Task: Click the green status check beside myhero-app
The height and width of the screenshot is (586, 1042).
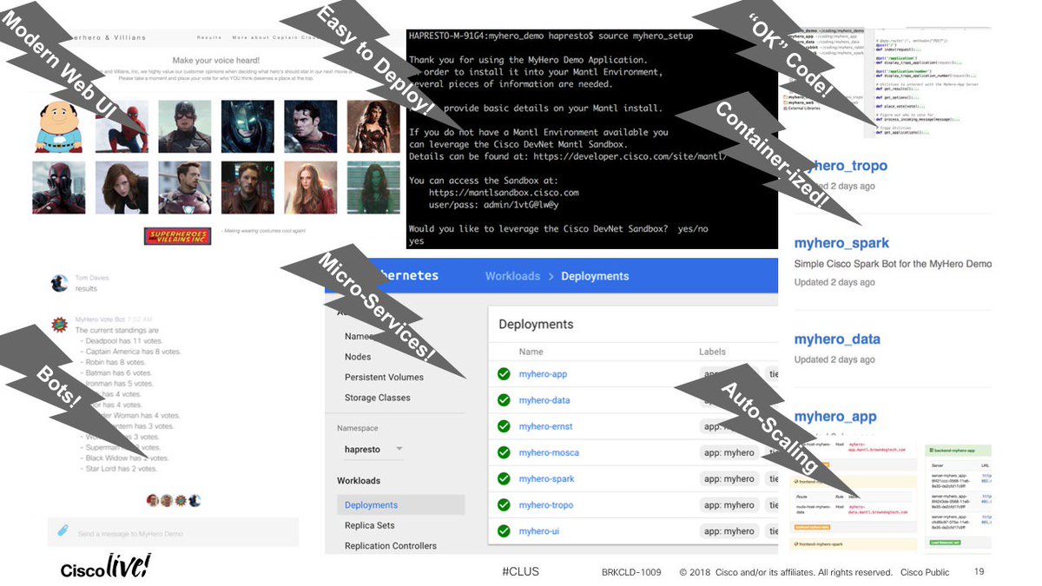Action: coord(504,374)
